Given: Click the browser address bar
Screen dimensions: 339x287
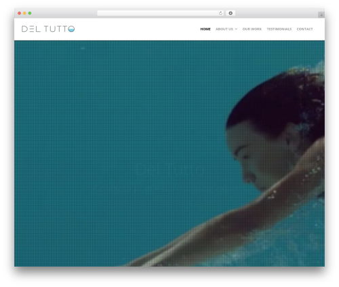Looking at the screenshot, I should coord(161,13).
